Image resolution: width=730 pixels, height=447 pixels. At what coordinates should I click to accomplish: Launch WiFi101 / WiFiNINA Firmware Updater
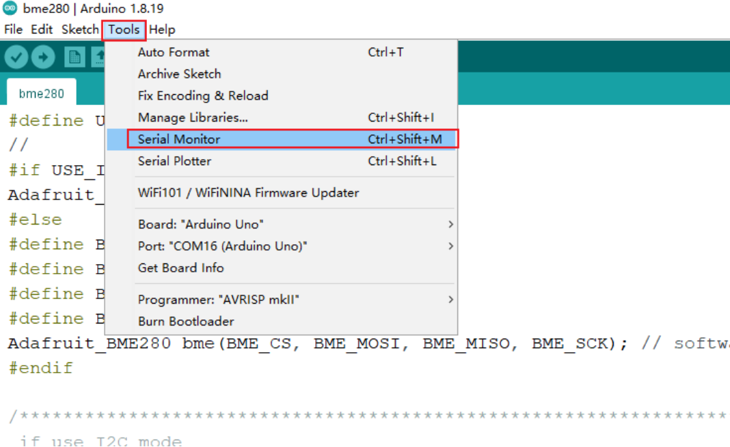point(248,193)
